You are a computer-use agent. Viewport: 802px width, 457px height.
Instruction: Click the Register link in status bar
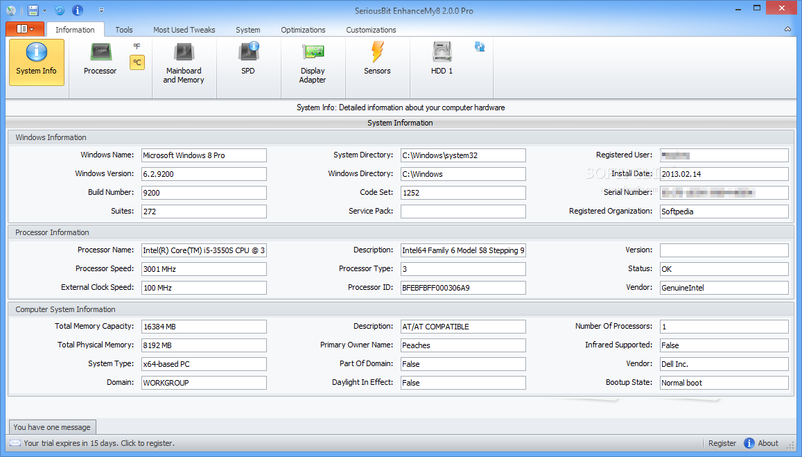[x=722, y=443]
